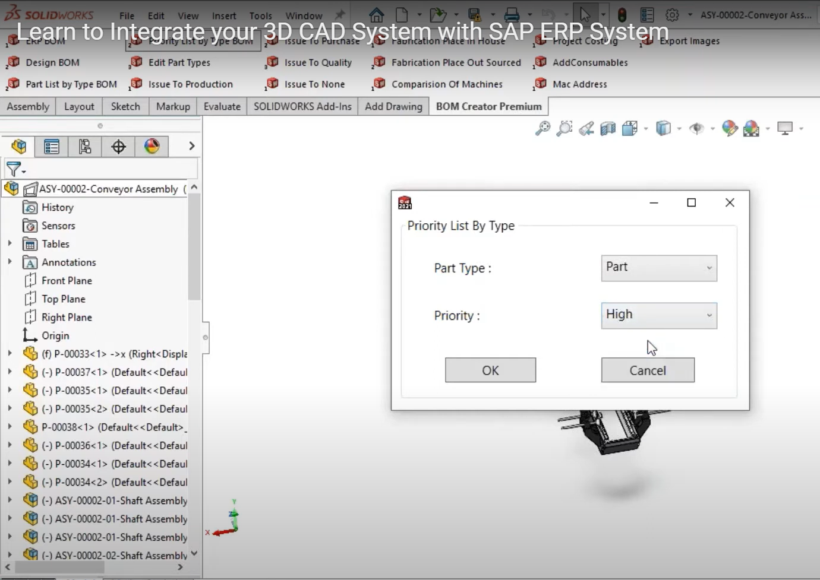Open the Tools menu
Image resolution: width=820 pixels, height=580 pixels.
click(x=260, y=16)
